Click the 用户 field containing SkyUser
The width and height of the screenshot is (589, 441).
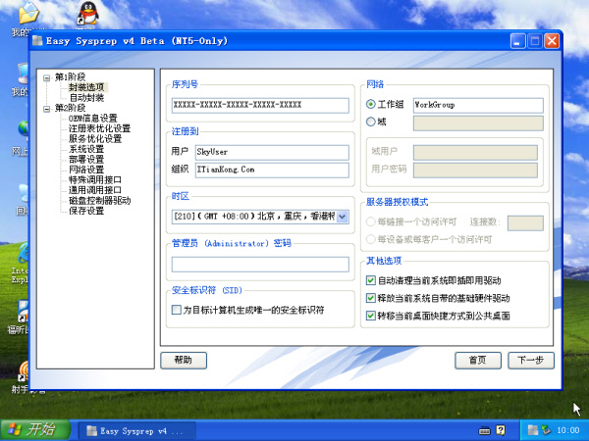pos(272,152)
